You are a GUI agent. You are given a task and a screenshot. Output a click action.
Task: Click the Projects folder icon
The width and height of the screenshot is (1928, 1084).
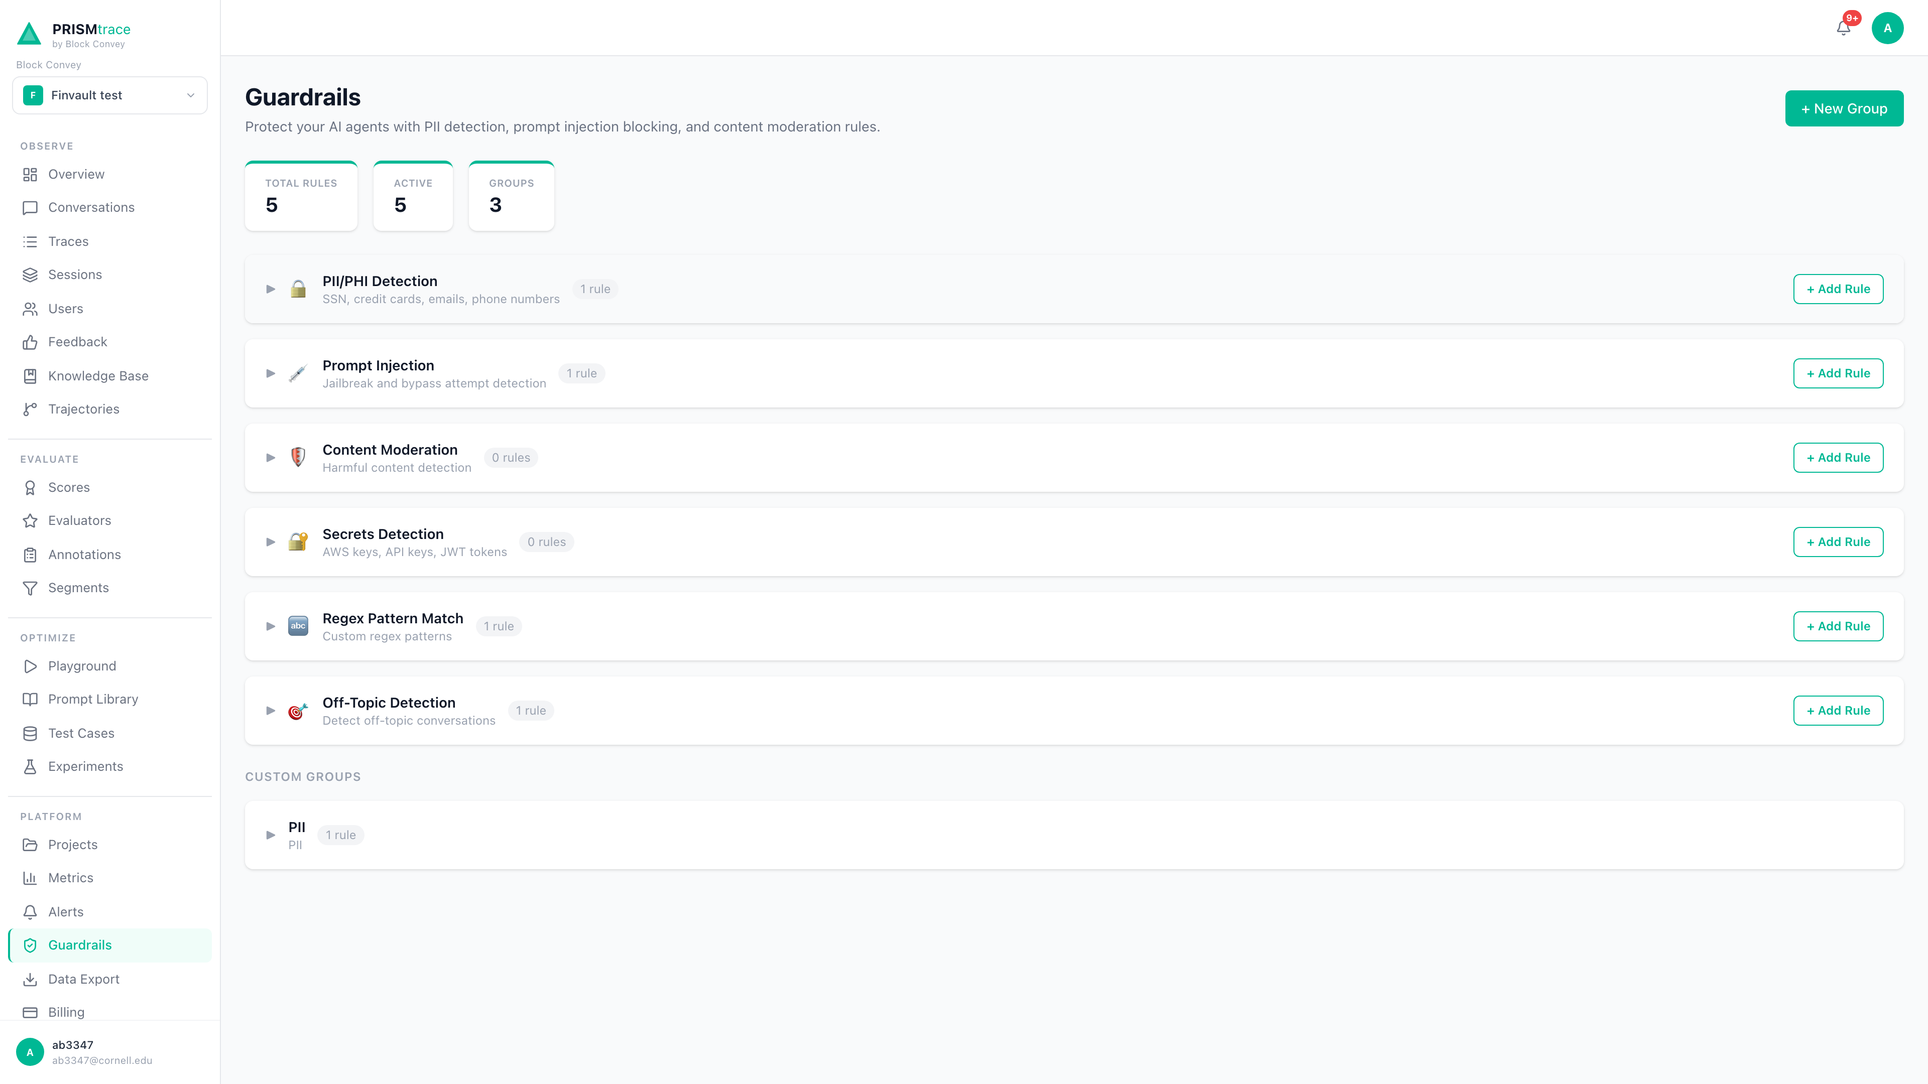pyautogui.click(x=30, y=845)
